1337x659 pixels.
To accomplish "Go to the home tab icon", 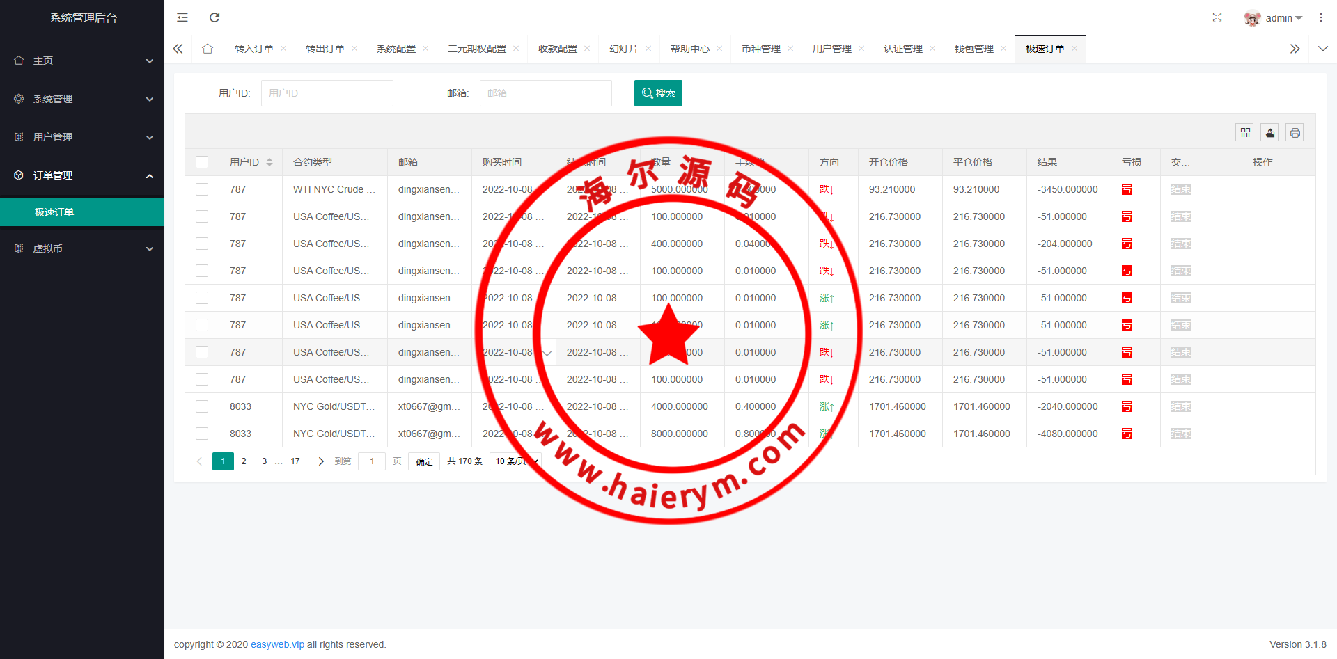I will coord(208,49).
